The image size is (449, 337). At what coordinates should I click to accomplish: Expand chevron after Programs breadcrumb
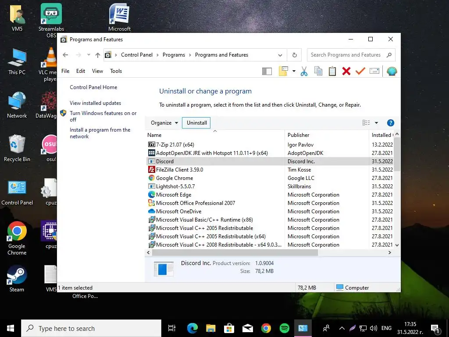coord(190,55)
